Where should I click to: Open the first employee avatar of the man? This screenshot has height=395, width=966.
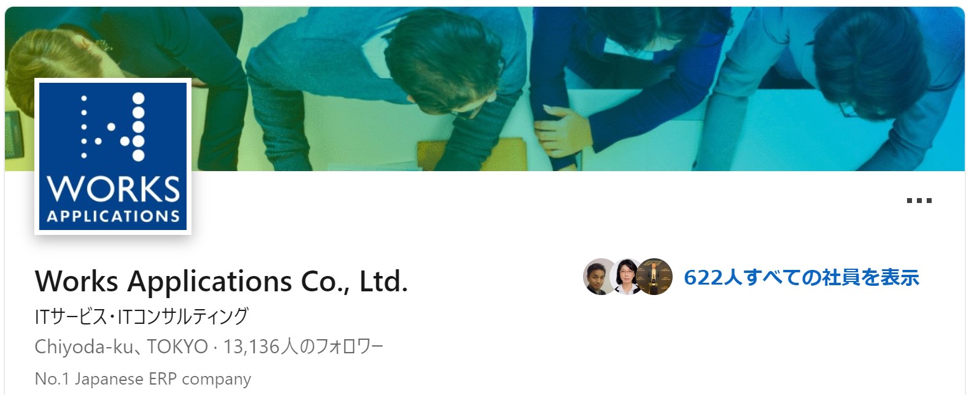click(x=600, y=277)
